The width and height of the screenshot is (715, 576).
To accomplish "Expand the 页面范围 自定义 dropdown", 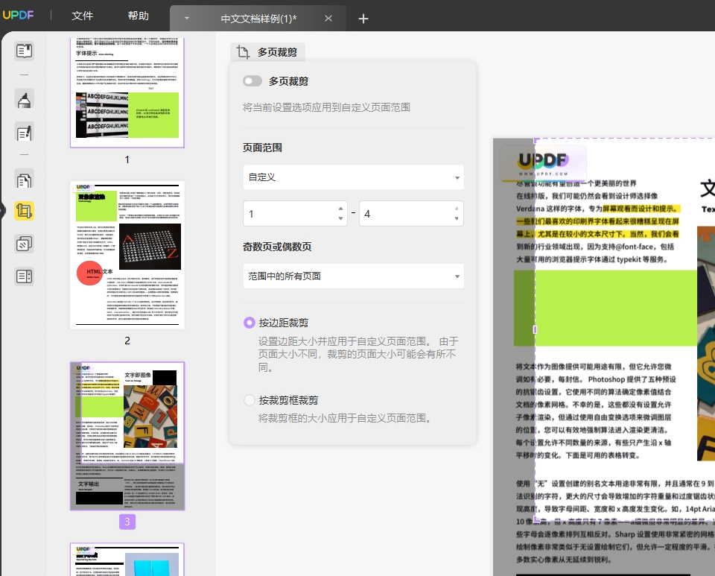I will click(x=353, y=177).
